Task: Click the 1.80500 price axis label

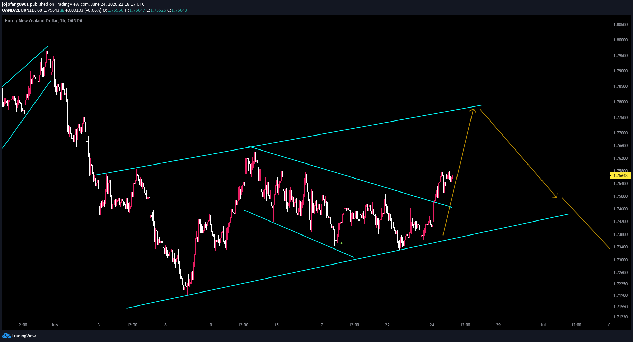Action: tap(620, 25)
